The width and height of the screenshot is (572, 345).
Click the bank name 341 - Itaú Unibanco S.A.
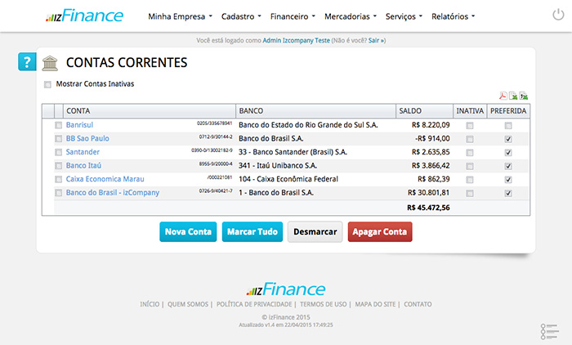point(278,165)
